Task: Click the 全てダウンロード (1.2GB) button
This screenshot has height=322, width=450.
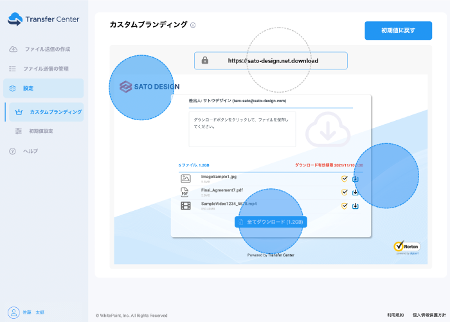Action: [x=271, y=222]
